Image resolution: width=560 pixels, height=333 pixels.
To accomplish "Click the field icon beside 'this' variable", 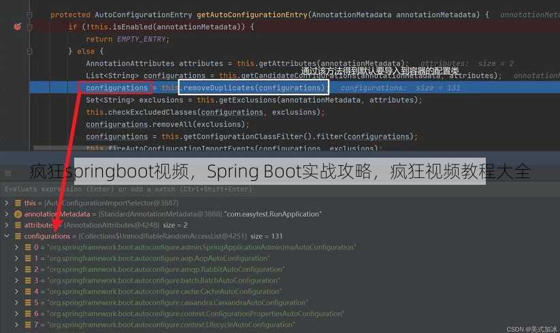I will tap(18, 203).
